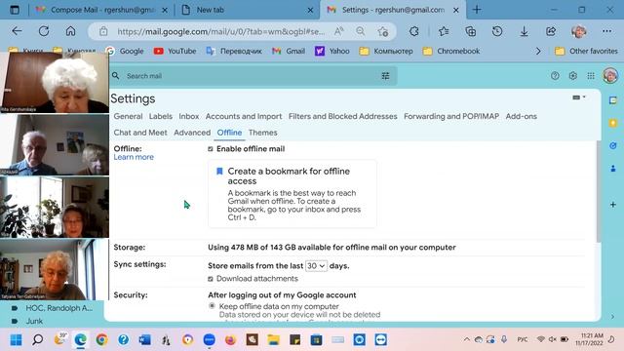
Task: Open Edge profile avatar in toolbar
Action: 578,31
